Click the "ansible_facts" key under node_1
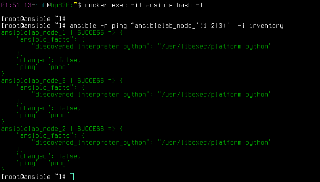This screenshot has height=182, width=320. click(45, 40)
